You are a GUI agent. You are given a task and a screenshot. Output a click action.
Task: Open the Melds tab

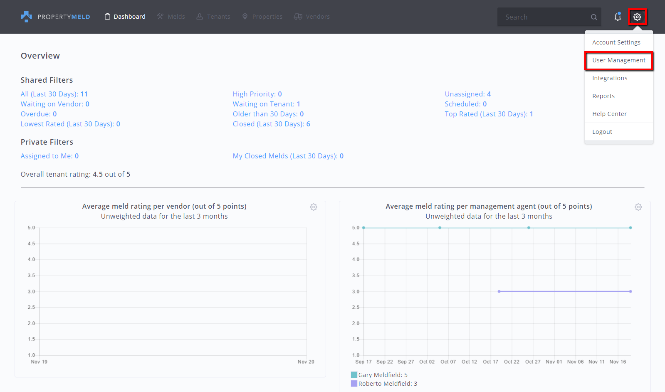pos(171,17)
